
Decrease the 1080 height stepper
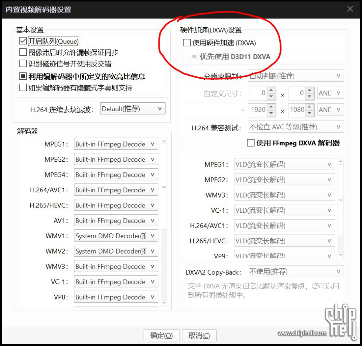[310, 113]
